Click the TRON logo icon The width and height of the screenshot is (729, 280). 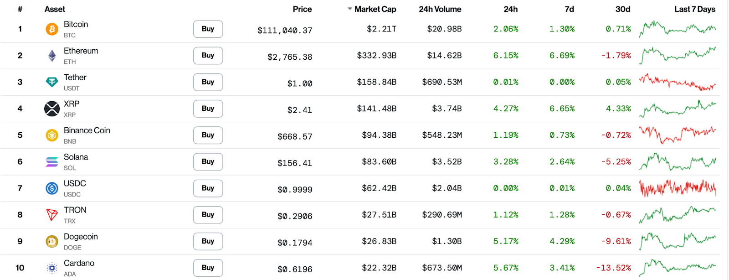coord(52,215)
